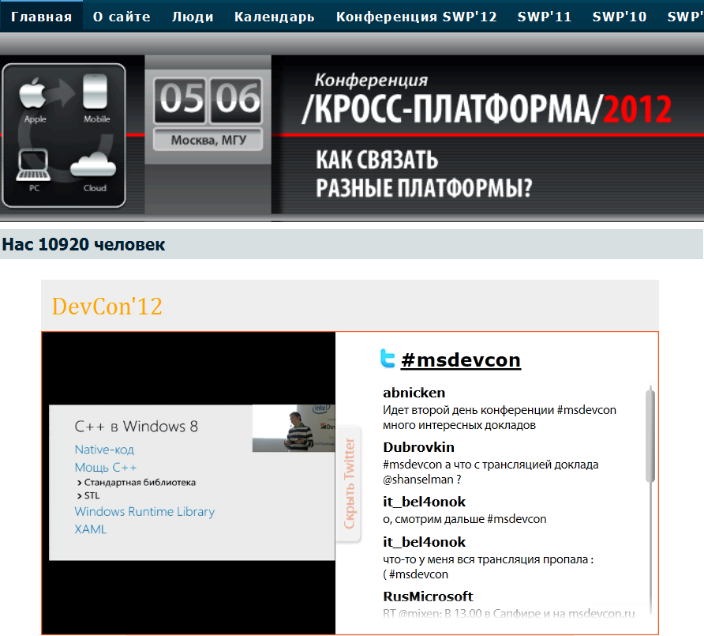Screen dimensions: 704x636
Task: Click tweet text 'о, смотрим дальше #msdevcon'
Action: point(465,519)
